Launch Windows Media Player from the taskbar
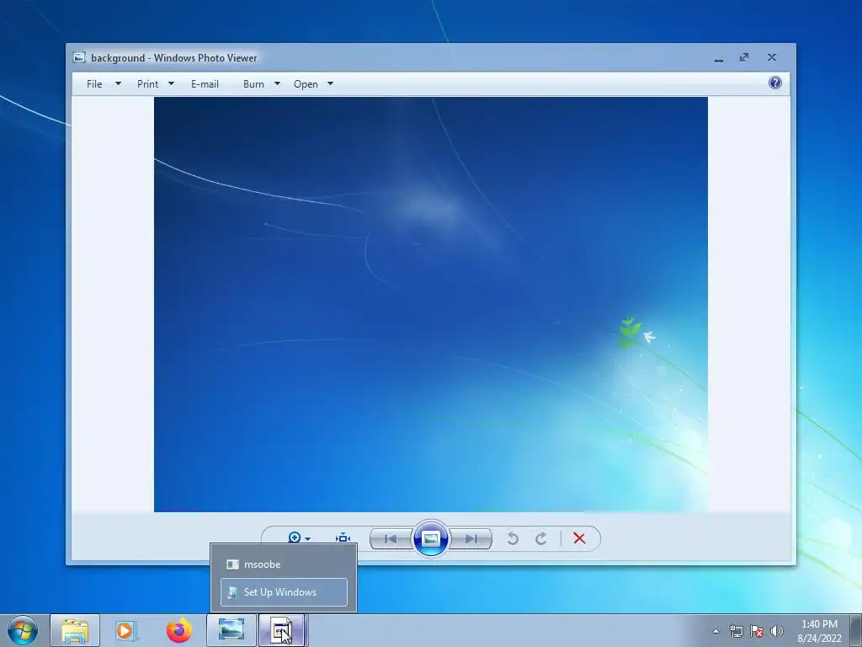The width and height of the screenshot is (862, 647). point(126,630)
